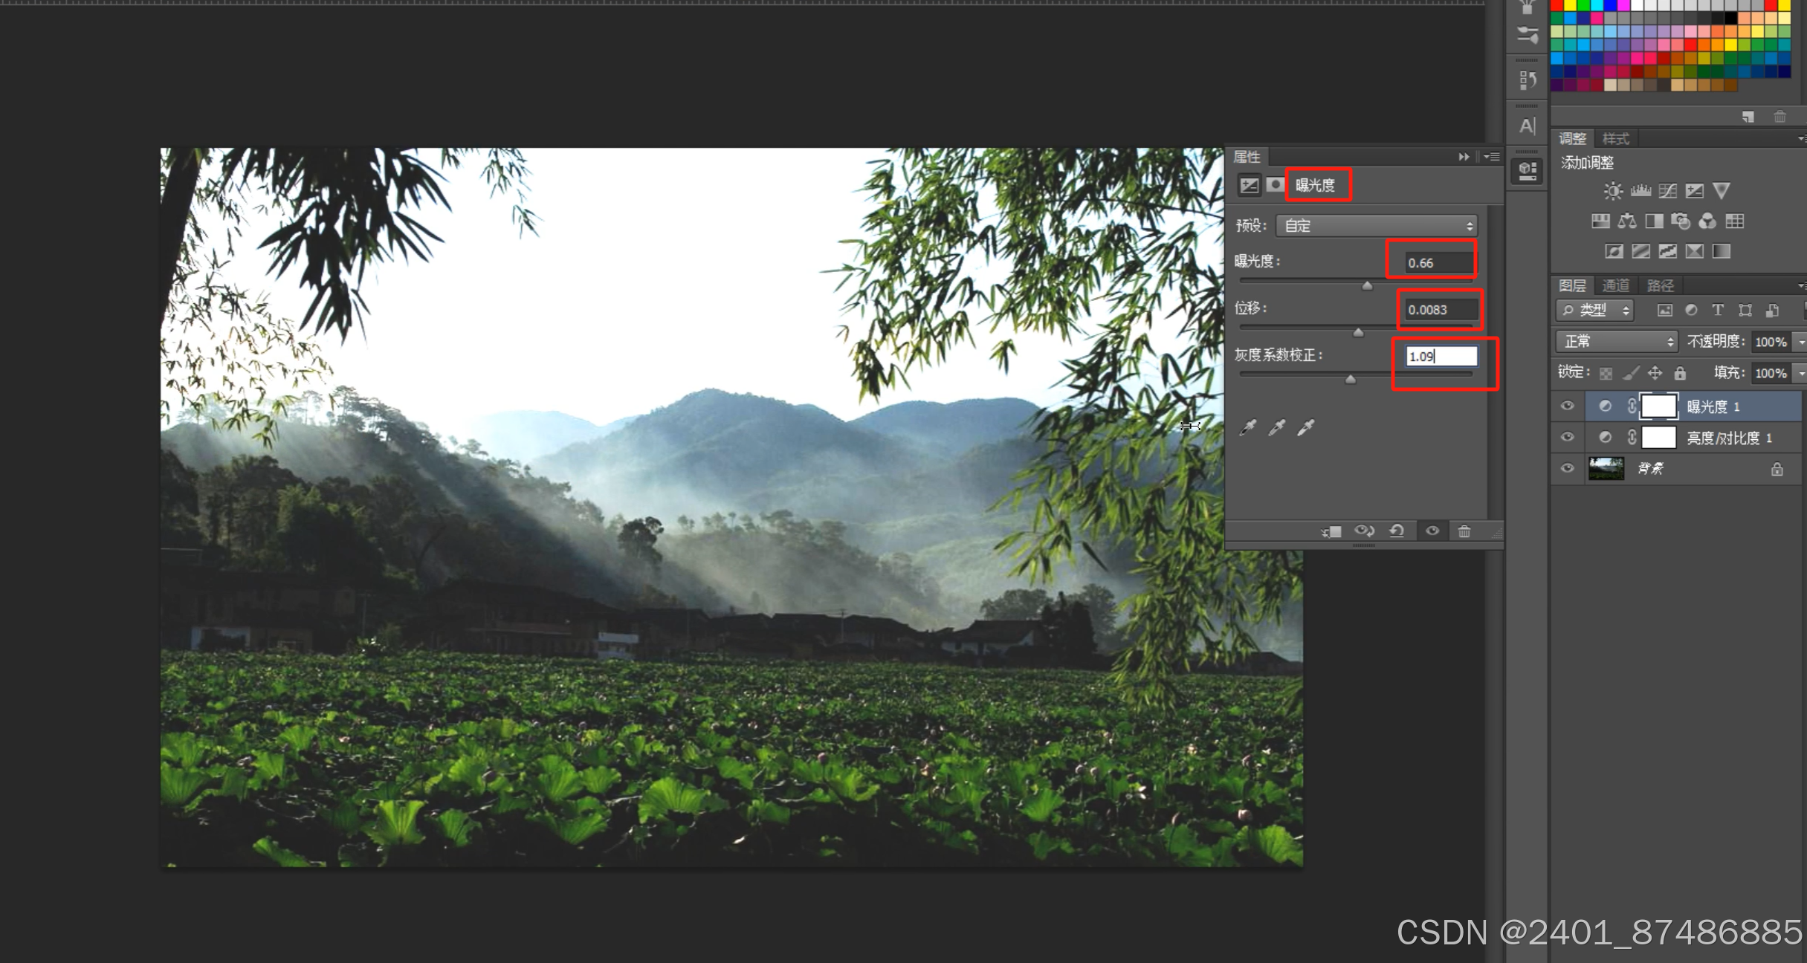The width and height of the screenshot is (1807, 963).
Task: Add a Photo Filter adjustment (camera icon)
Action: (x=1681, y=221)
